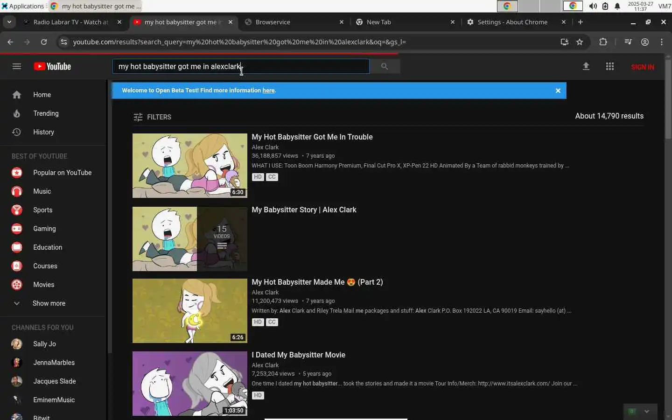
Task: Switch to Radio Labrar TV tab
Action: click(71, 22)
